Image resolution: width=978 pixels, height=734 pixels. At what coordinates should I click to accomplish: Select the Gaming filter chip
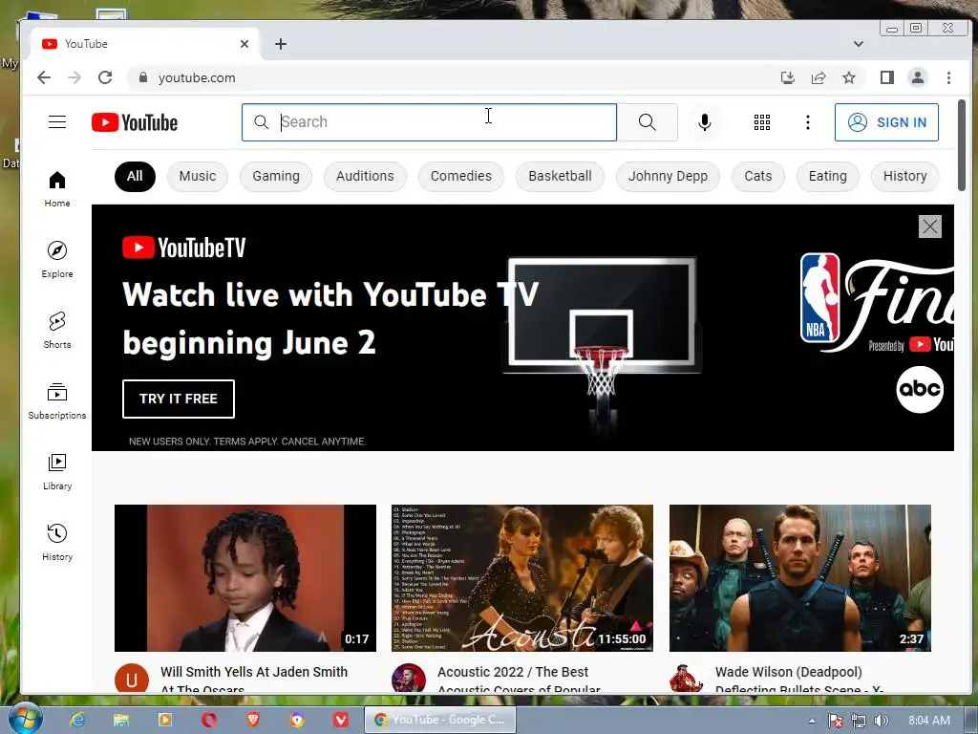(276, 176)
